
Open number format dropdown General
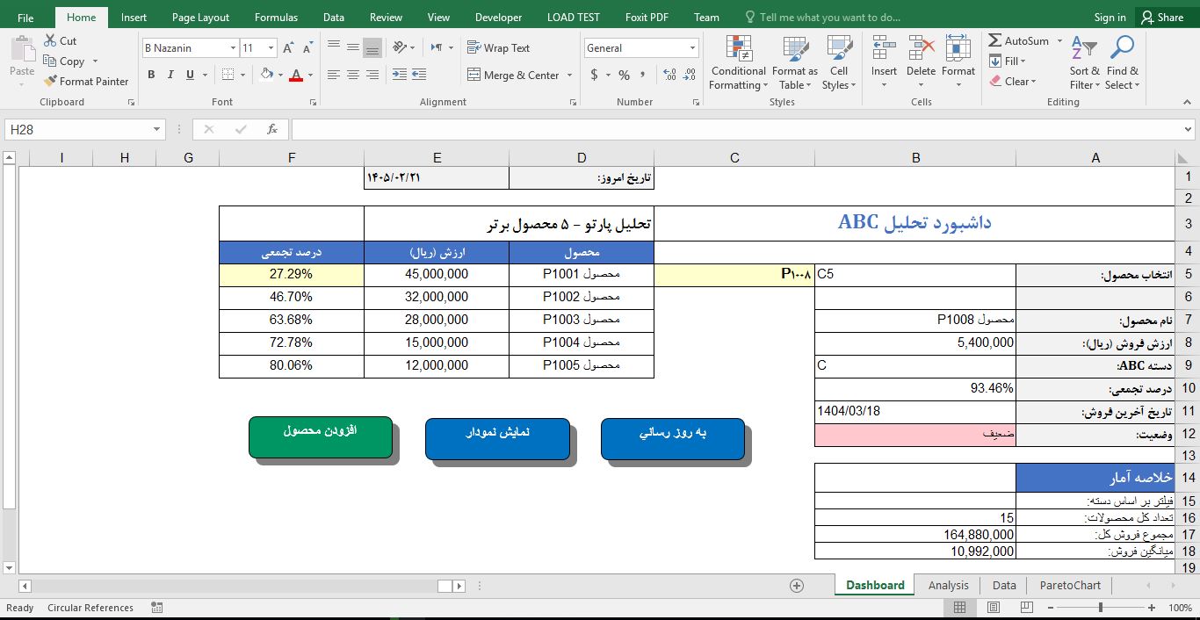pos(693,48)
